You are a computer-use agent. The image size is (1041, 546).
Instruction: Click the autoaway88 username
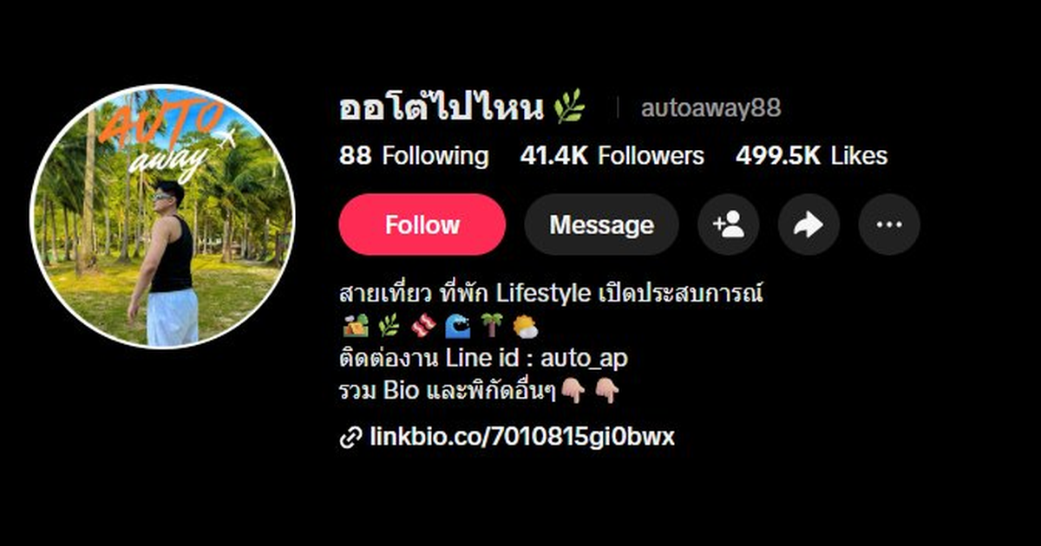point(710,108)
